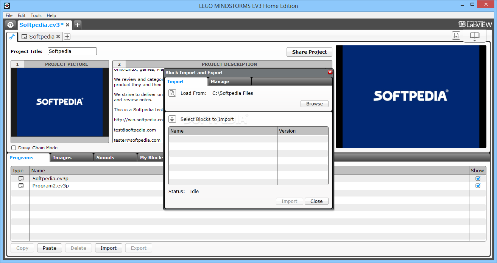Click the LabVIEW logo

point(475,24)
